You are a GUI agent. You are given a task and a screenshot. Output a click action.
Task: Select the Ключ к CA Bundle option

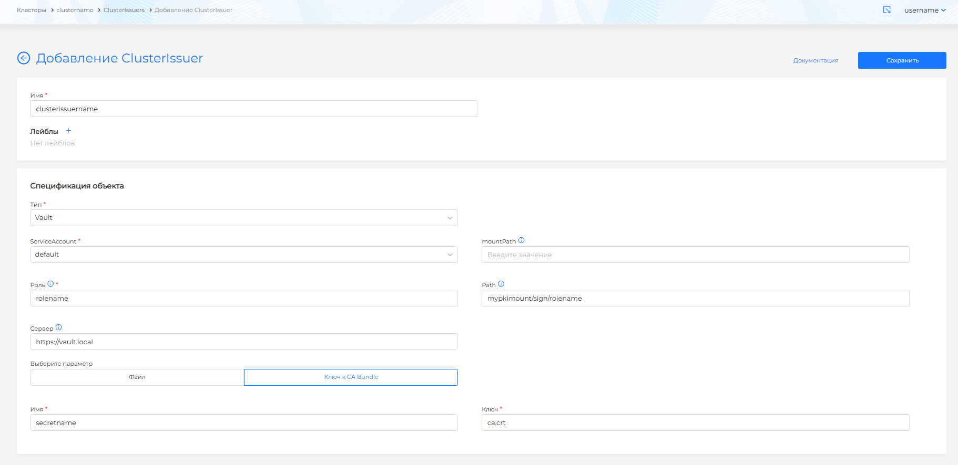(351, 377)
